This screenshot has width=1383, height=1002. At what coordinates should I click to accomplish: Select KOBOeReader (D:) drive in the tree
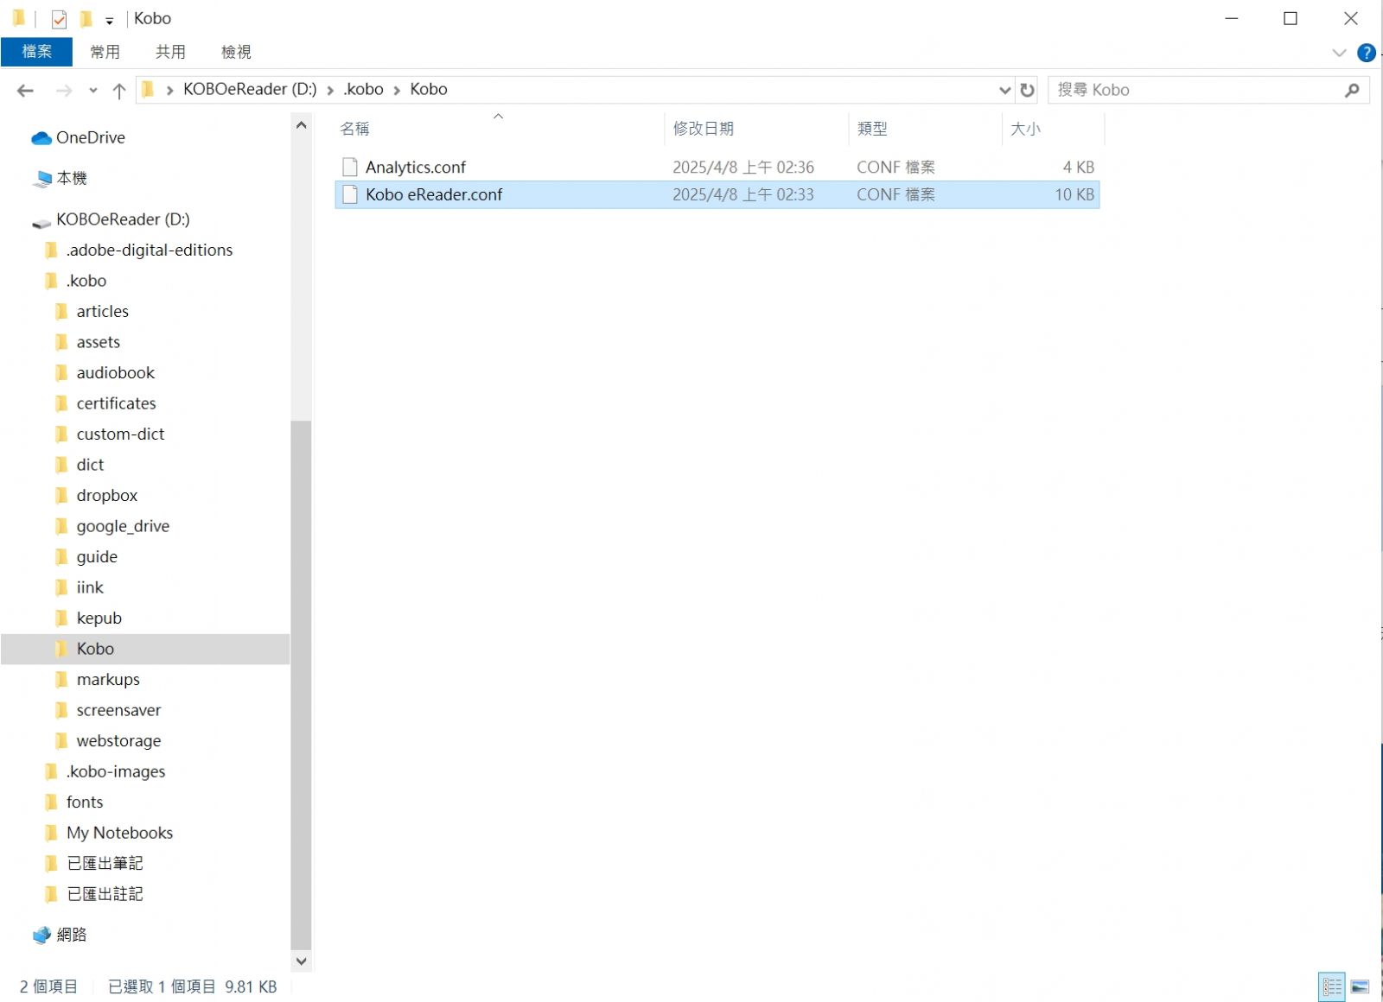point(123,219)
